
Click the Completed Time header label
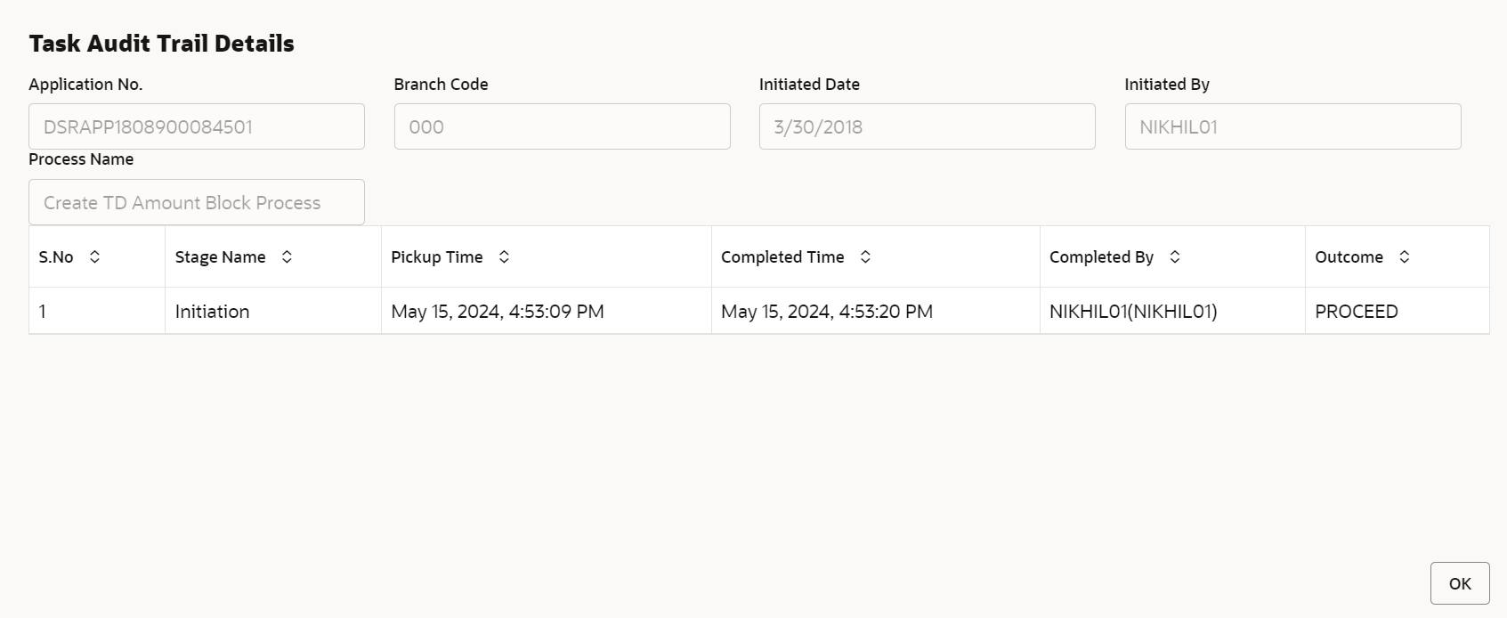pos(782,257)
